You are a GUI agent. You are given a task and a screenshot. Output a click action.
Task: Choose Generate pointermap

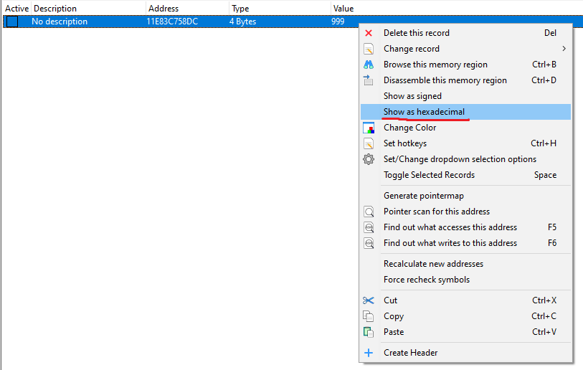pos(423,196)
